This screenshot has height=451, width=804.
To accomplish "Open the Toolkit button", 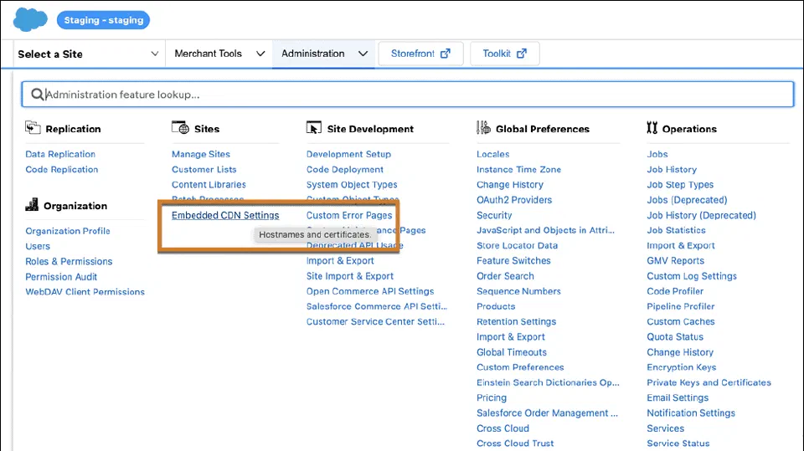I will click(x=504, y=54).
